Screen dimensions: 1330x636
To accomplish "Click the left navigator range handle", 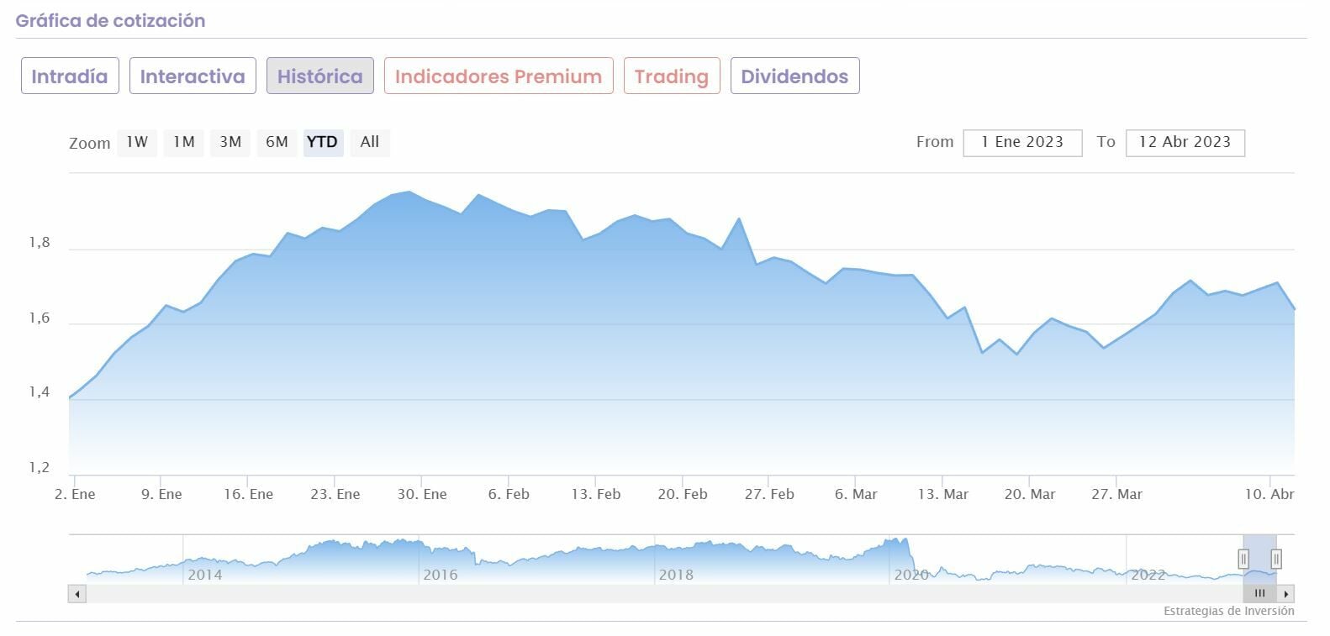I will [x=1243, y=559].
